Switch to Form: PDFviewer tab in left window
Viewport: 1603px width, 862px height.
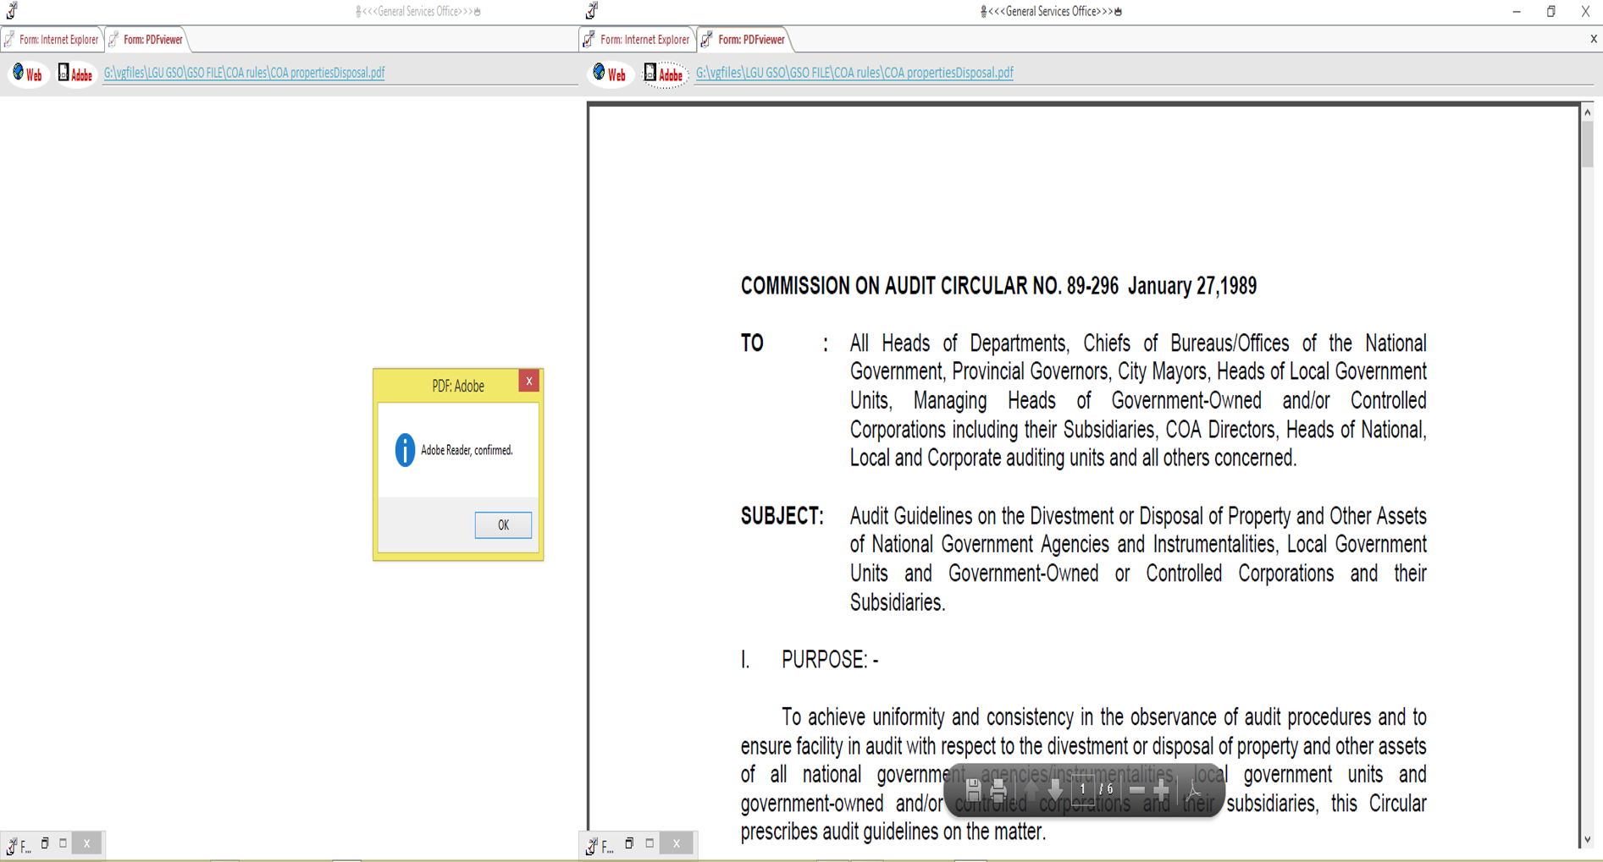point(146,40)
